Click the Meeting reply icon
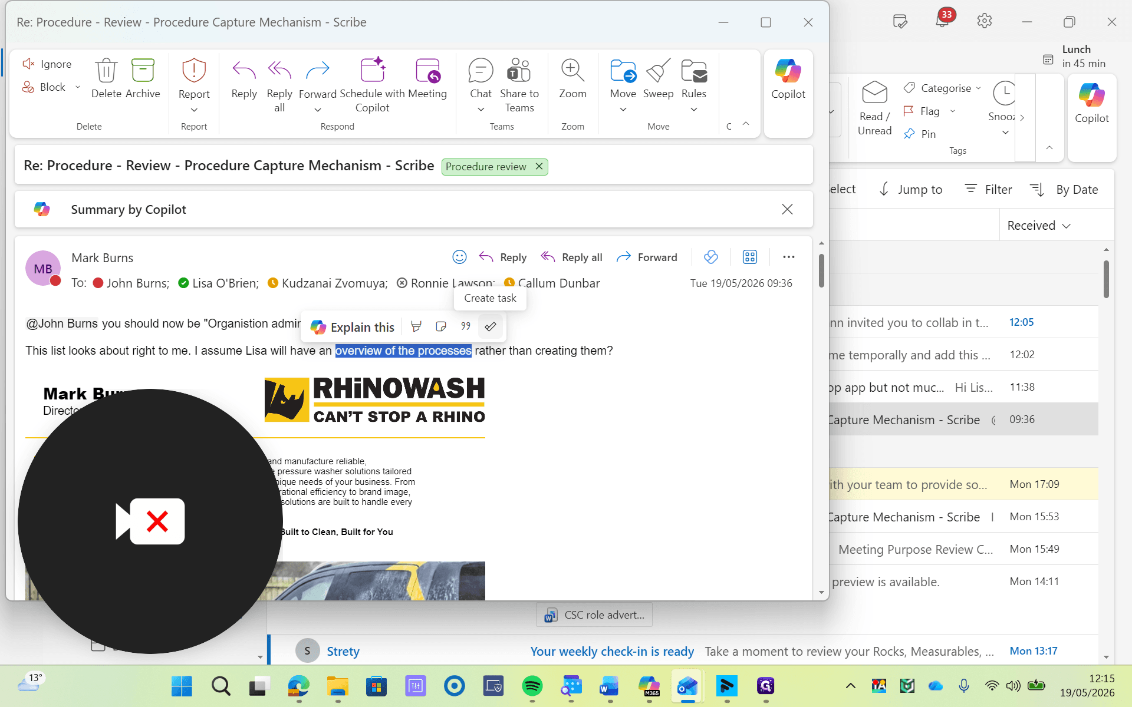This screenshot has height=707, width=1132. click(x=427, y=70)
